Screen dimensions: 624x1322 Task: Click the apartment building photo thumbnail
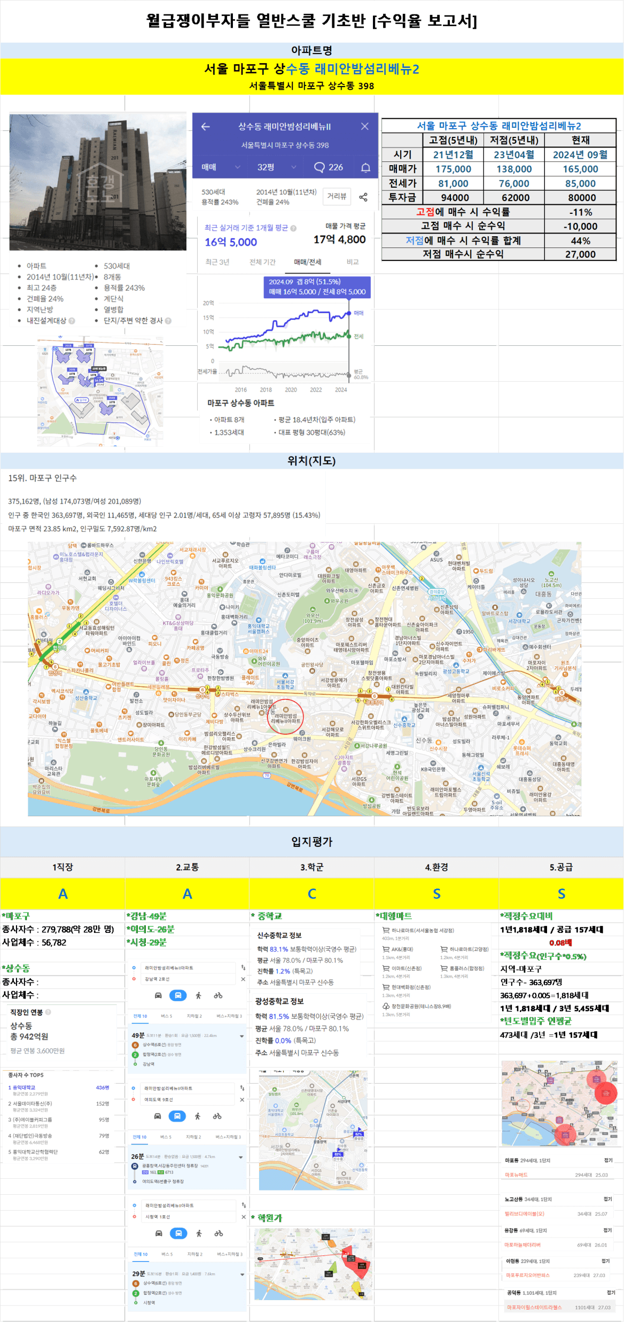pos(98,182)
